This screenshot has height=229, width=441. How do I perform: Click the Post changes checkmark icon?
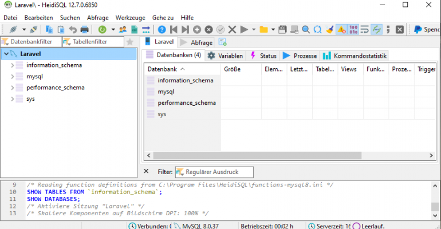pos(220,30)
